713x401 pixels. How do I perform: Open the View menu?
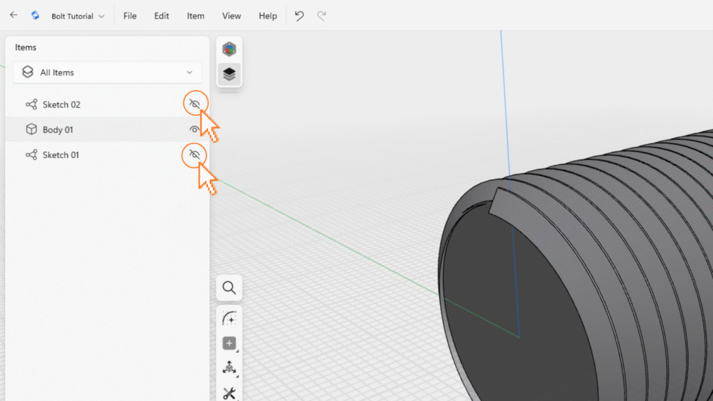231,16
